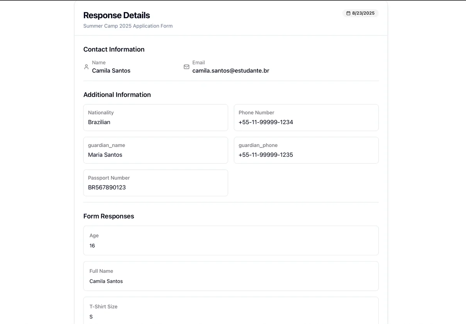The width and height of the screenshot is (466, 324).
Task: Click the envelope icon beside Email
Action: pos(186,67)
